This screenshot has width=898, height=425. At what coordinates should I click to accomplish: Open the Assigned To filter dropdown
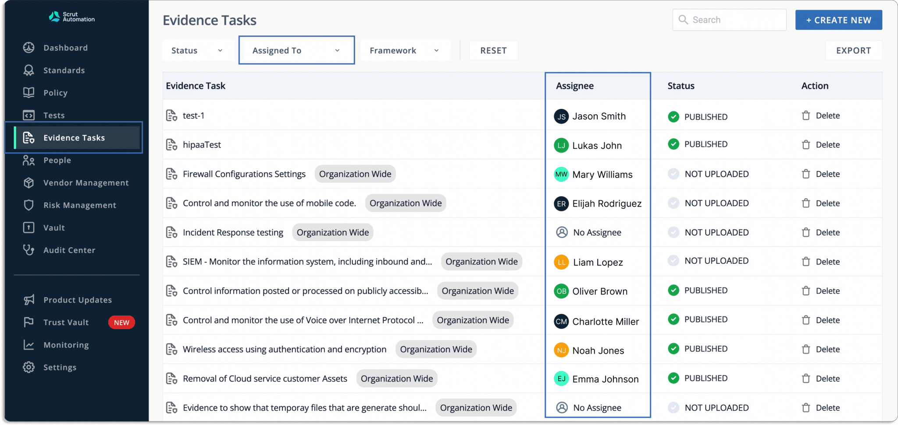pos(296,50)
